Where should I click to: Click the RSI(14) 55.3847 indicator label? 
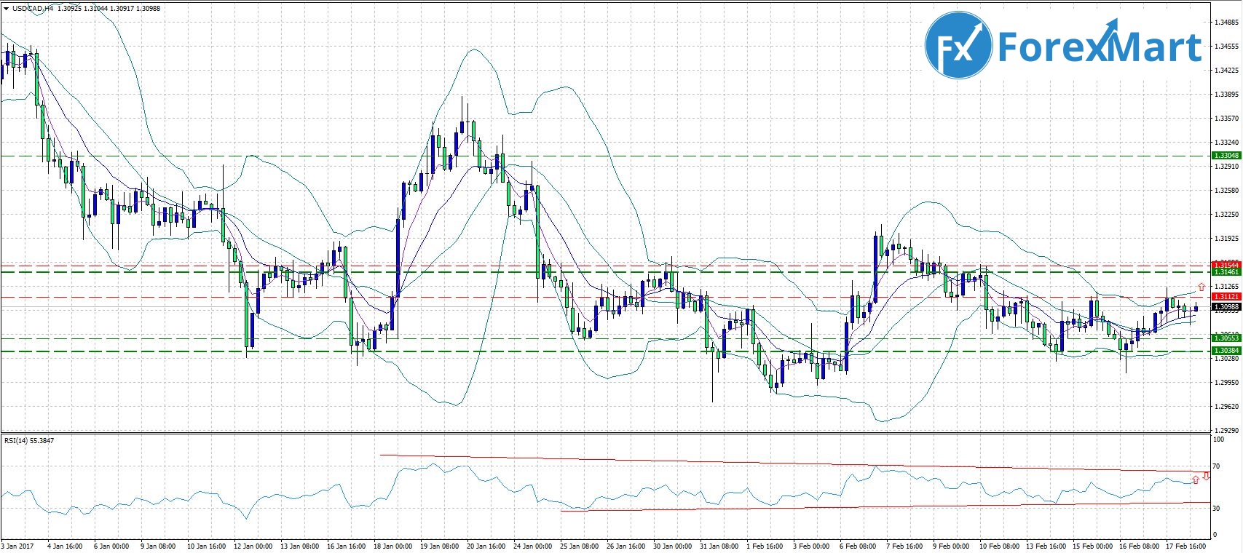point(29,440)
